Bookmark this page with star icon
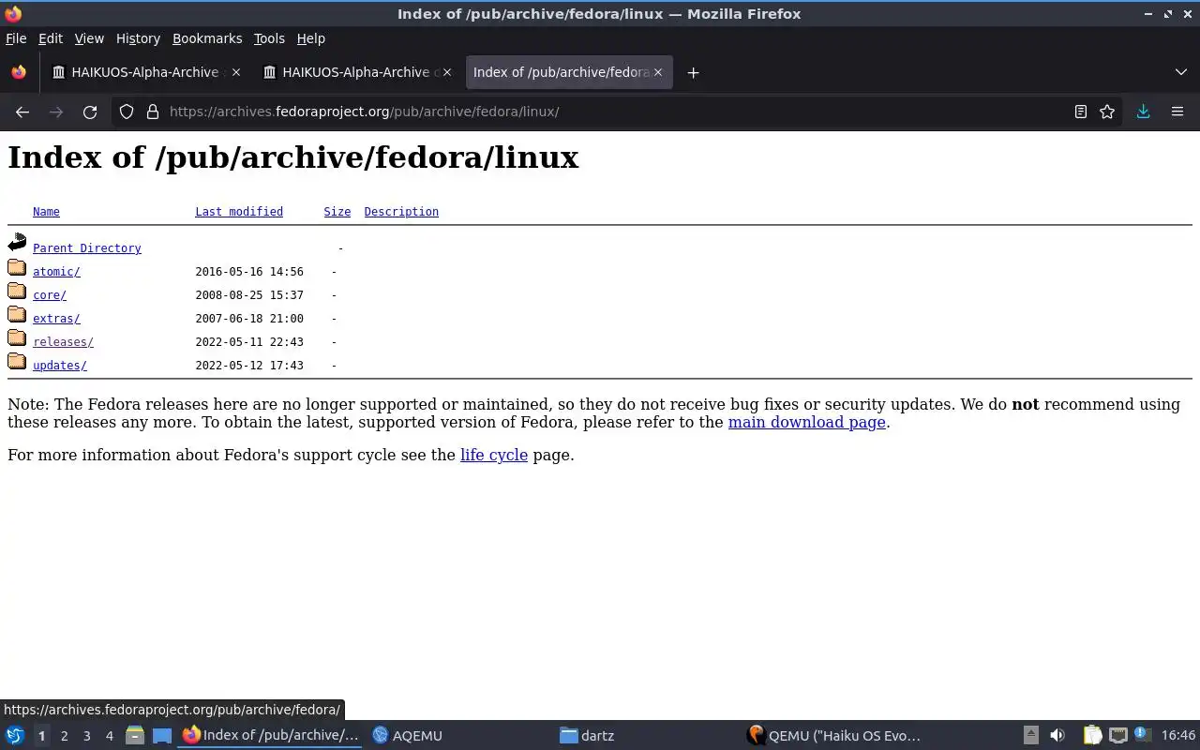1200x750 pixels. [1107, 112]
